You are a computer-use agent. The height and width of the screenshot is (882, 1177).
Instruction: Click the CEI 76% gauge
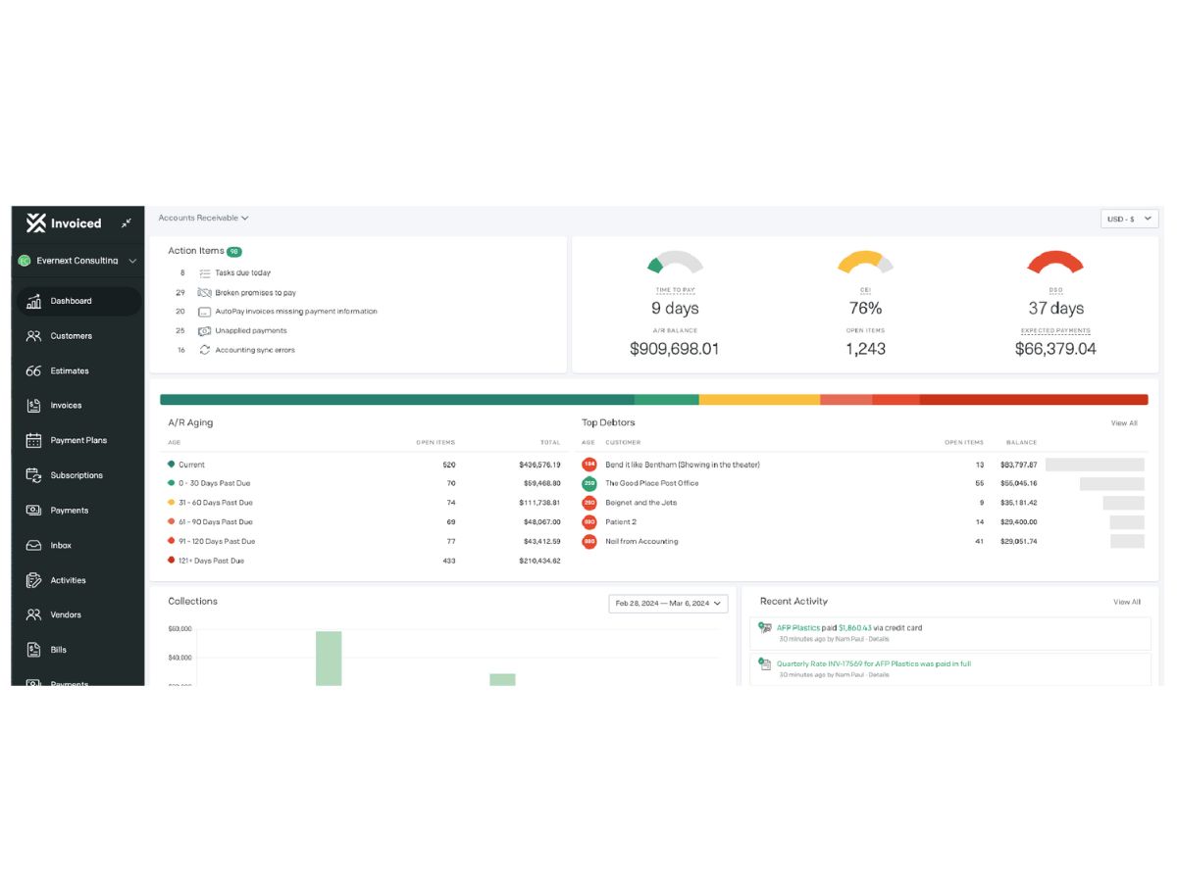point(865,262)
